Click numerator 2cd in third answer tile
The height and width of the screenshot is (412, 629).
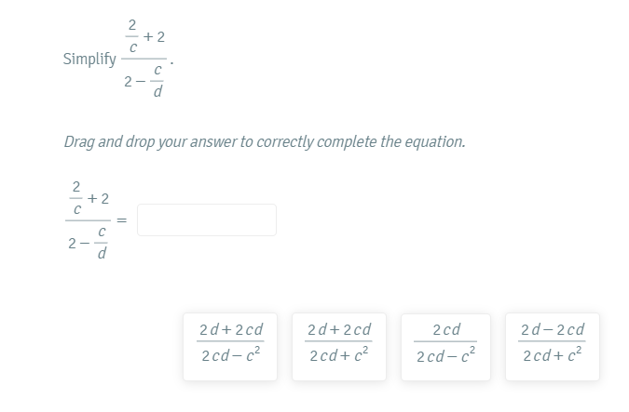(446, 330)
